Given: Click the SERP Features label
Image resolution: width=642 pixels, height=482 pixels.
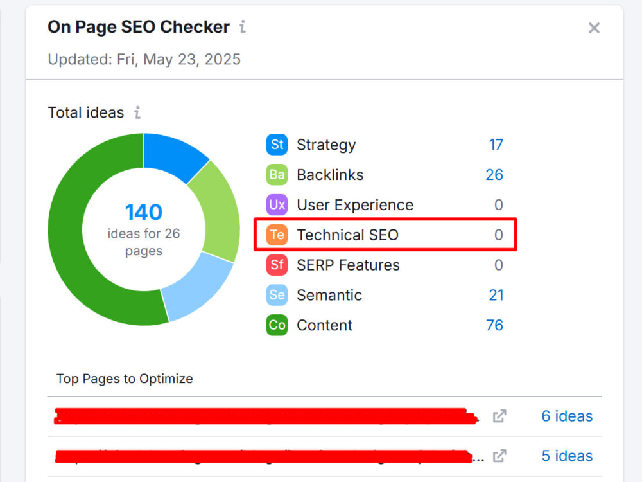Looking at the screenshot, I should [348, 265].
